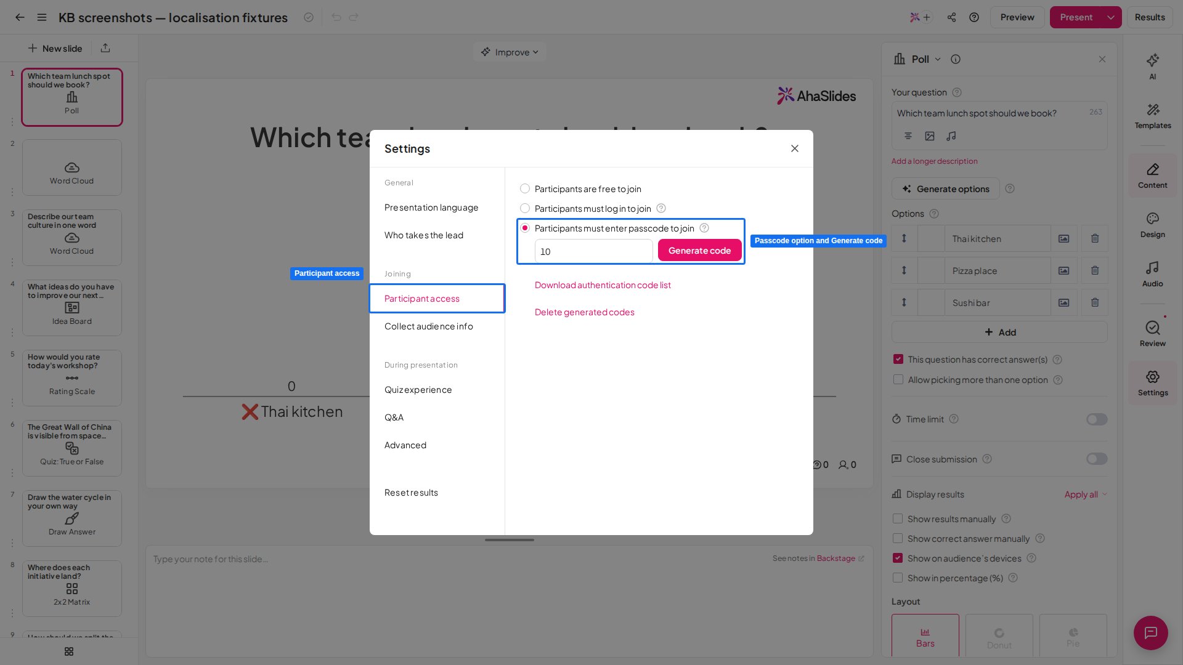
Task: Open the hamburger menu icon
Action: [x=42, y=17]
